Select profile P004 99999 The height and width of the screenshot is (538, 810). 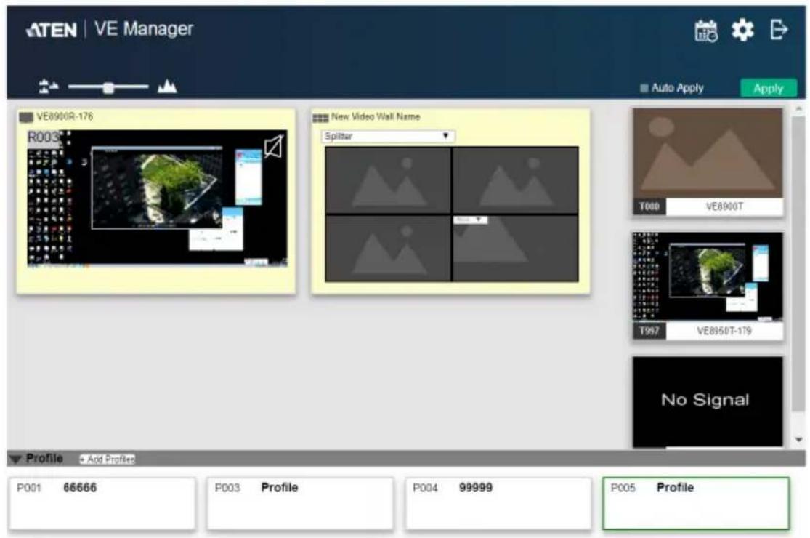(x=498, y=503)
